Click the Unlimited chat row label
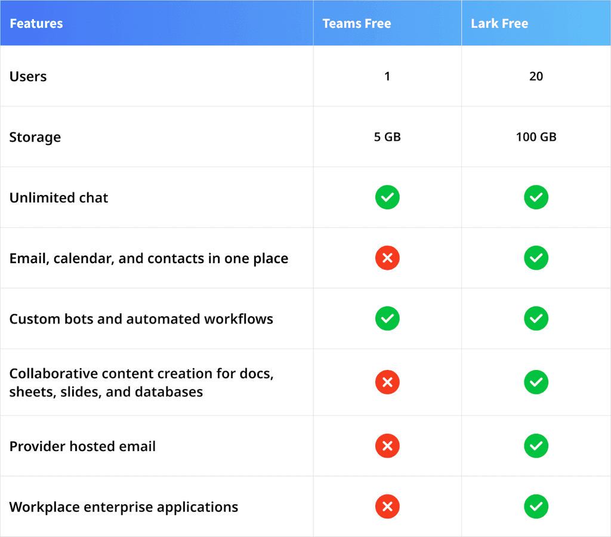Image resolution: width=611 pixels, height=537 pixels. pyautogui.click(x=58, y=197)
